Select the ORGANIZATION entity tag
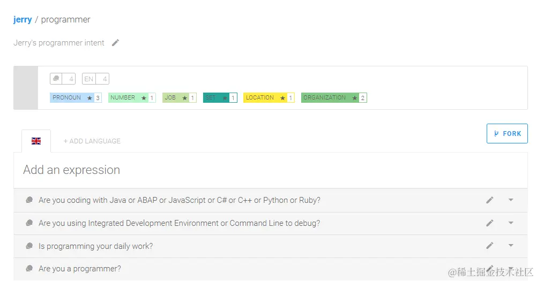Screen dimensions: 537x281 (334, 98)
